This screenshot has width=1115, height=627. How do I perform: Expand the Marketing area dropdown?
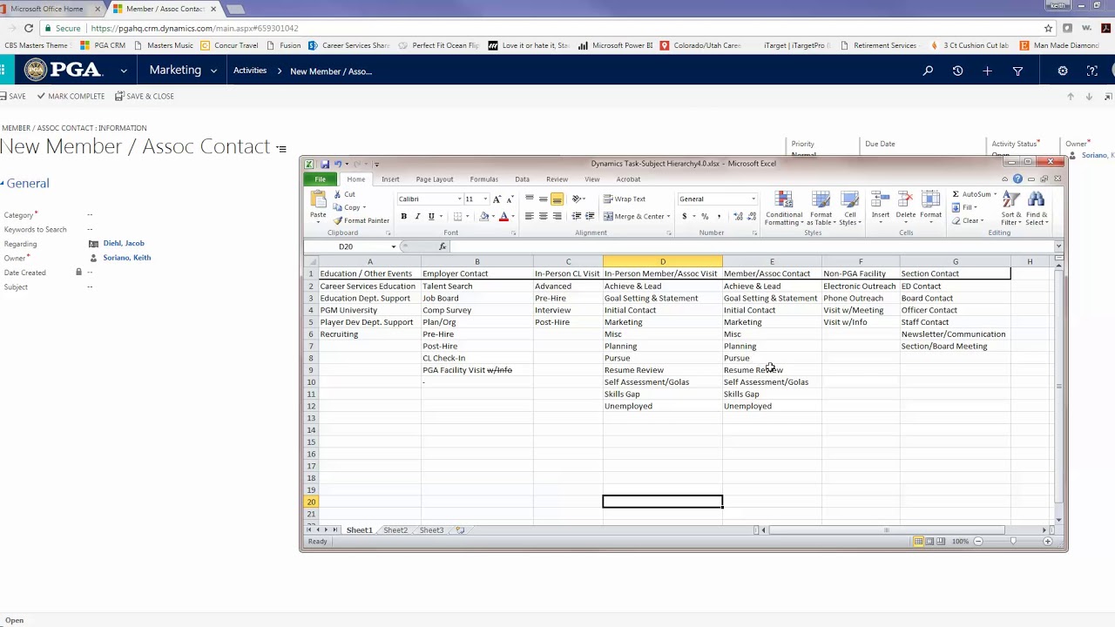point(215,71)
